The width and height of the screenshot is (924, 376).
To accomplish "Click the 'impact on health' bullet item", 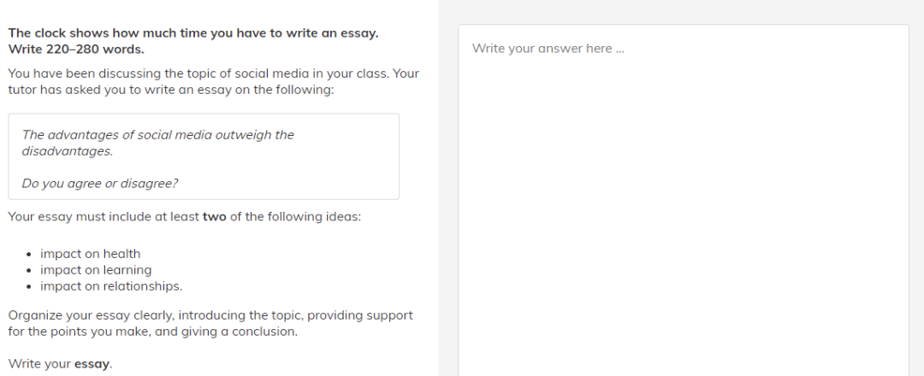I will coord(90,254).
